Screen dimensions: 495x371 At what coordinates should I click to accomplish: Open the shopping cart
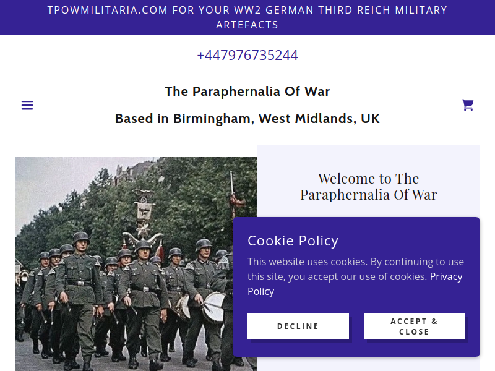coord(468,104)
